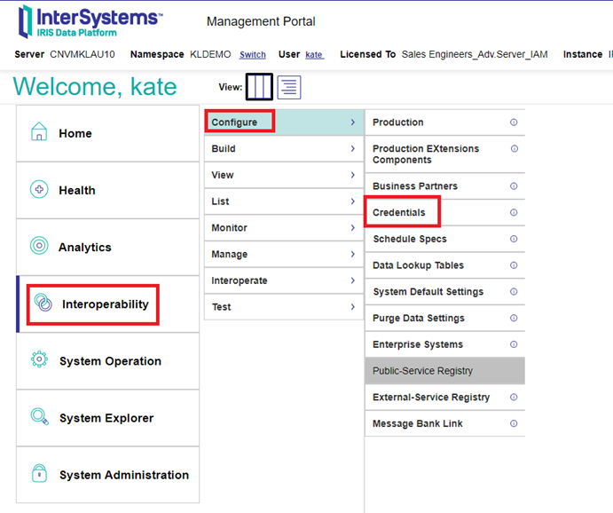Click info icon next to Production
Viewport: 613px width, 513px height.
pyautogui.click(x=514, y=122)
